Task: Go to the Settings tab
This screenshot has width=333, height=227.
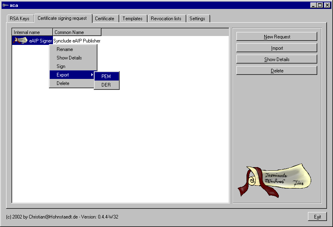Action: coord(197,19)
